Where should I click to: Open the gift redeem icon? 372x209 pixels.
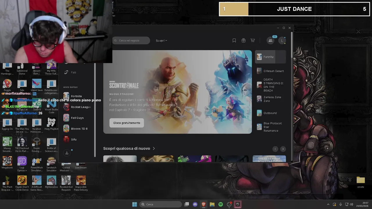244,41
